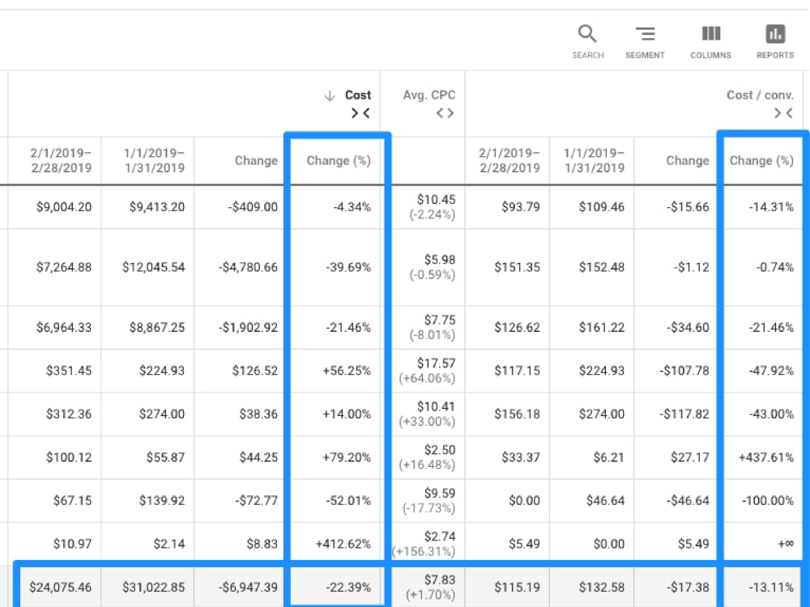
Task: Select the total cost $24,075.46 cell
Action: 61,588
